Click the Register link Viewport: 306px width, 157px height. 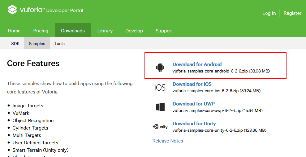pos(292,13)
